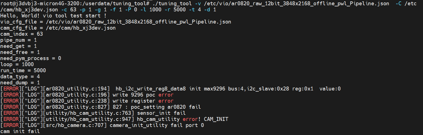This screenshot has width=423, height=135.
Task: Click the "camera_init_utility fail port 0" message
Action: click(x=157, y=125)
